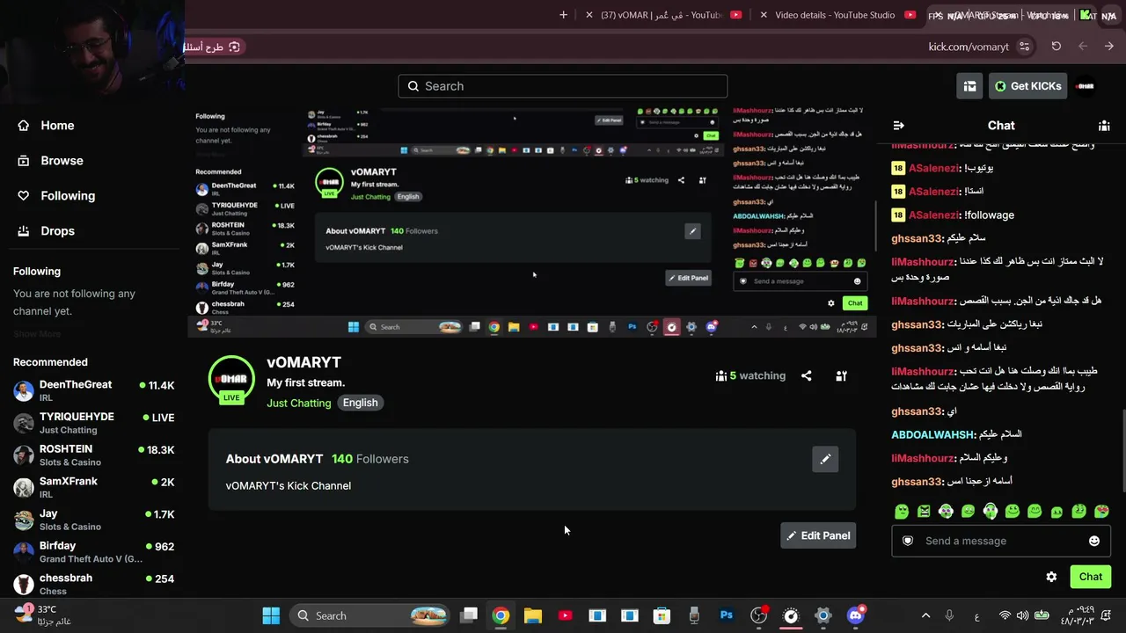Insert the heart-eyes emote at the row's end
The height and width of the screenshot is (633, 1126).
tap(1101, 512)
